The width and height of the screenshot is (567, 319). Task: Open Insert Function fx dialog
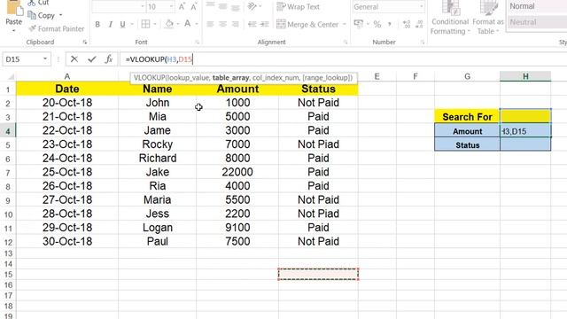click(108, 59)
